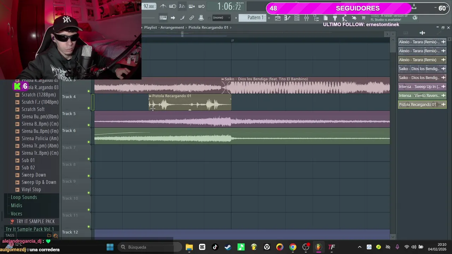
Task: Select Pistola Recargando 01 in the sample picker
Action: (x=422, y=104)
